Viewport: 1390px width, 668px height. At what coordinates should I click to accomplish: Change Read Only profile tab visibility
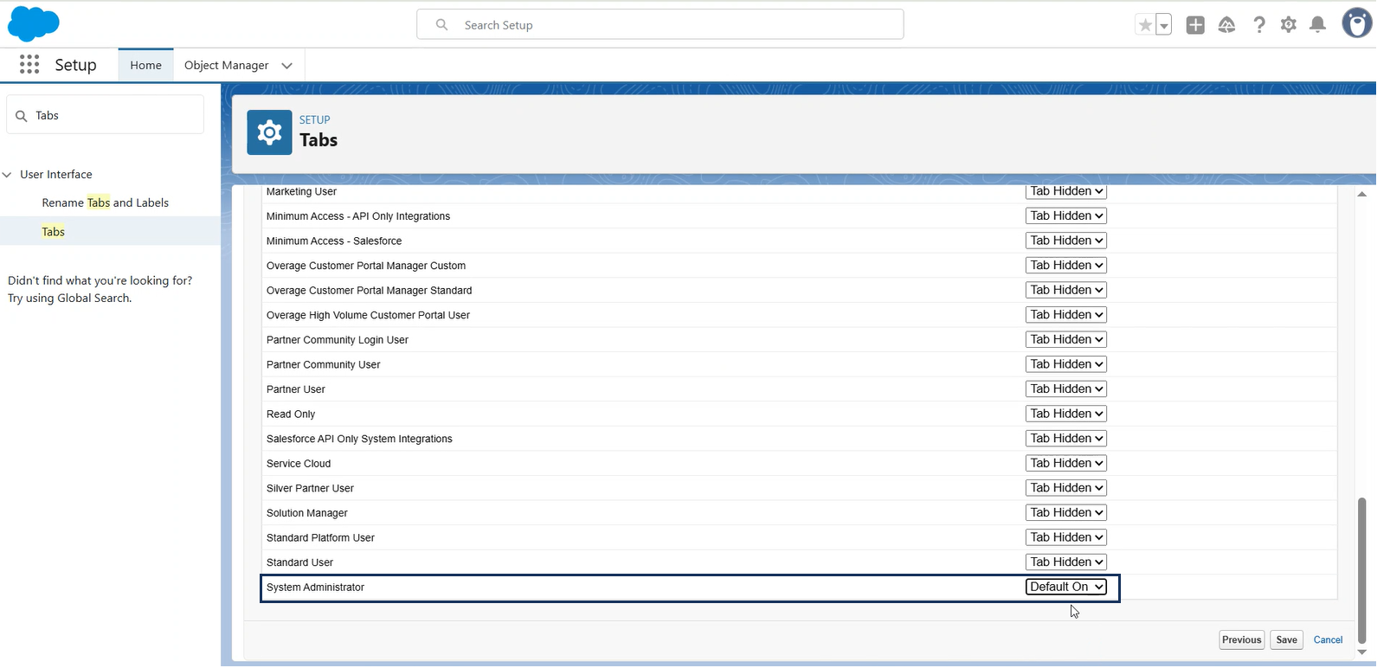(x=1066, y=414)
